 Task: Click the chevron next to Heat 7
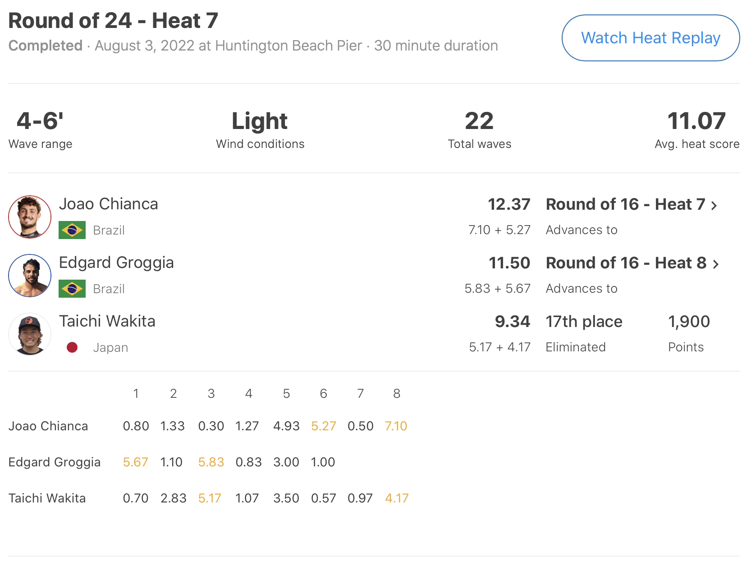pos(714,206)
